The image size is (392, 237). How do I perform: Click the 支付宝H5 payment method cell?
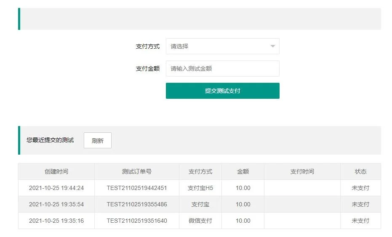(200, 188)
